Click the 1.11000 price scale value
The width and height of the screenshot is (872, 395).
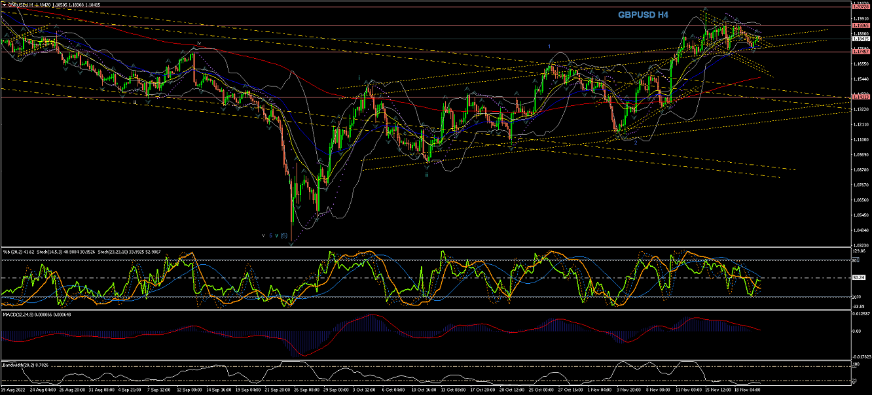click(861, 140)
